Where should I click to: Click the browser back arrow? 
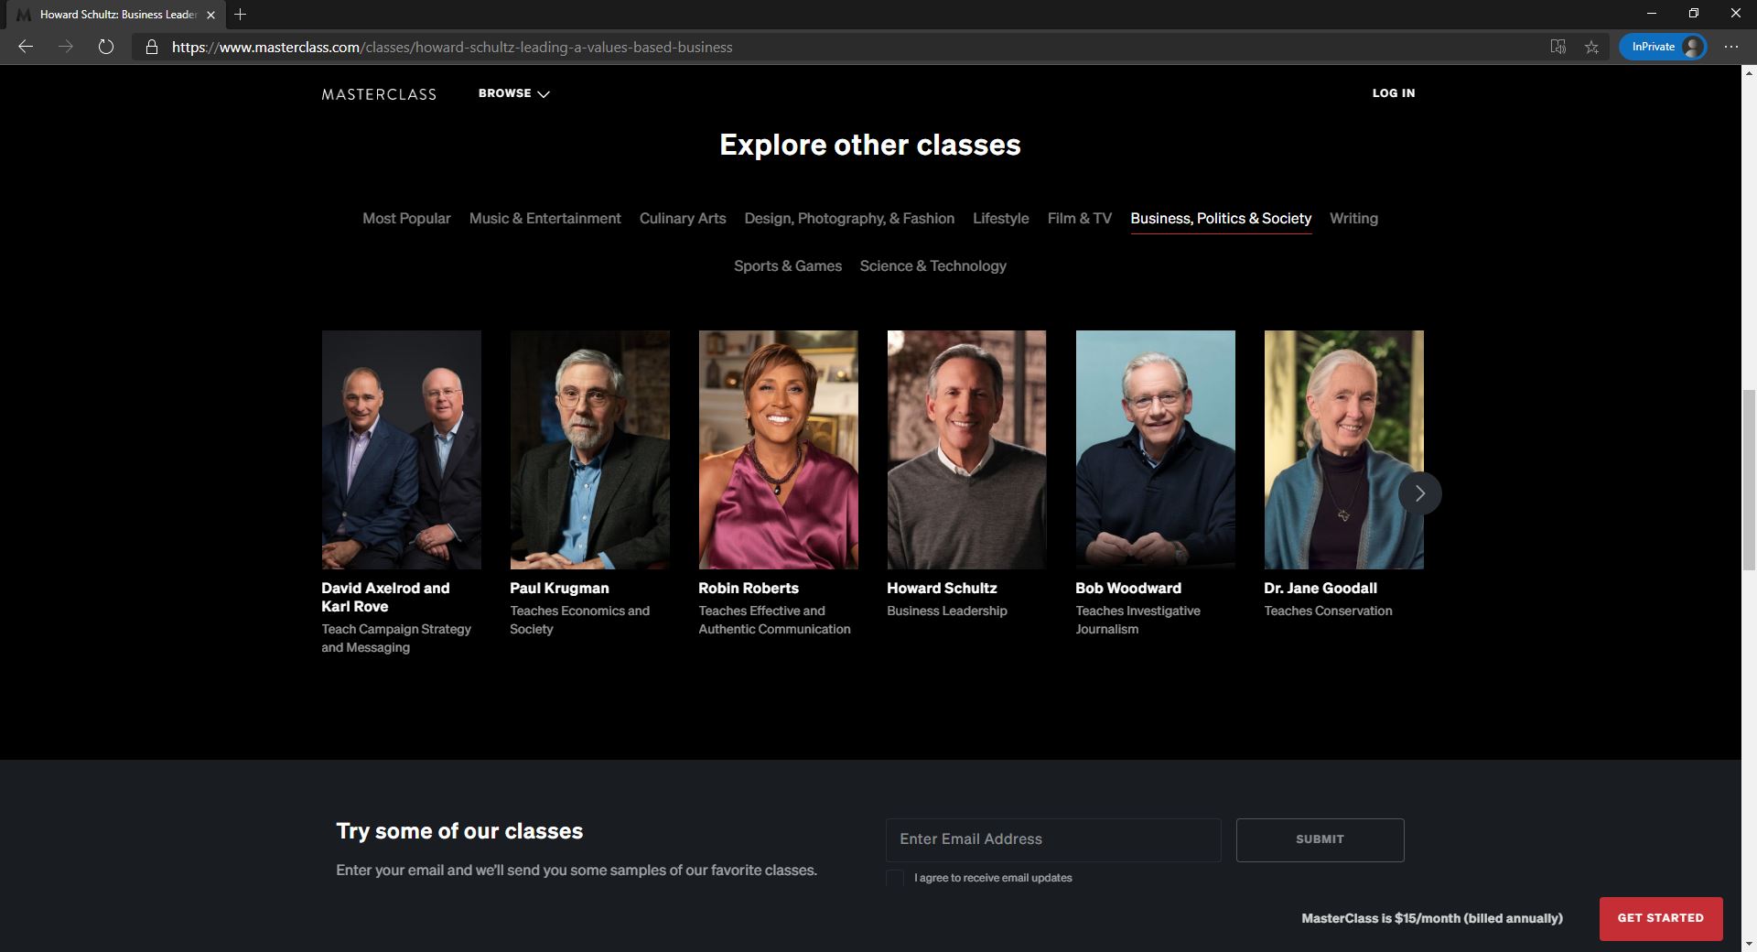(x=26, y=47)
